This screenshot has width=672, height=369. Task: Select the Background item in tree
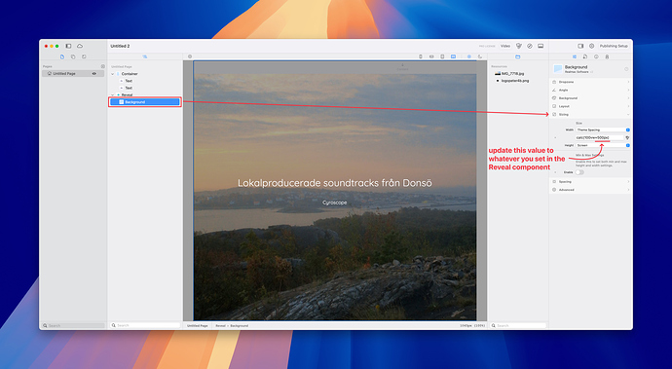pos(145,102)
